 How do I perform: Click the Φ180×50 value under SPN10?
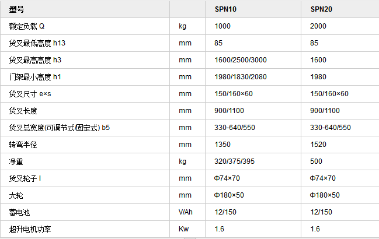[x=229, y=195]
